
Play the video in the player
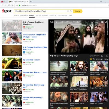(x=79, y=37)
